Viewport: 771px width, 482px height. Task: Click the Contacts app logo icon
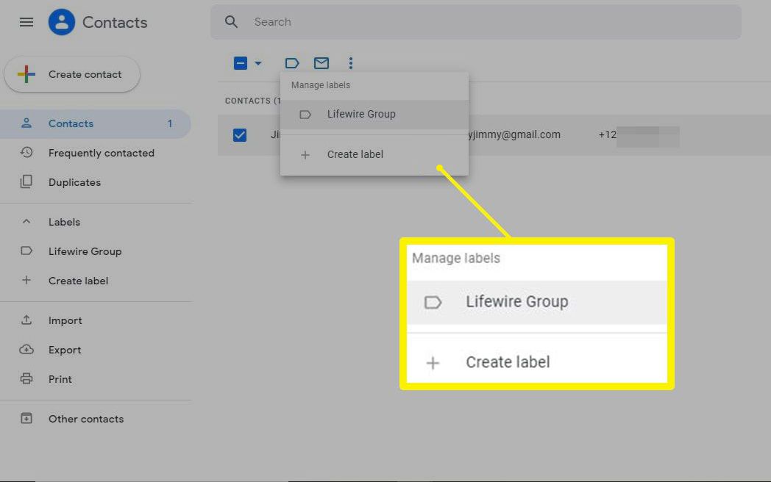[62, 22]
